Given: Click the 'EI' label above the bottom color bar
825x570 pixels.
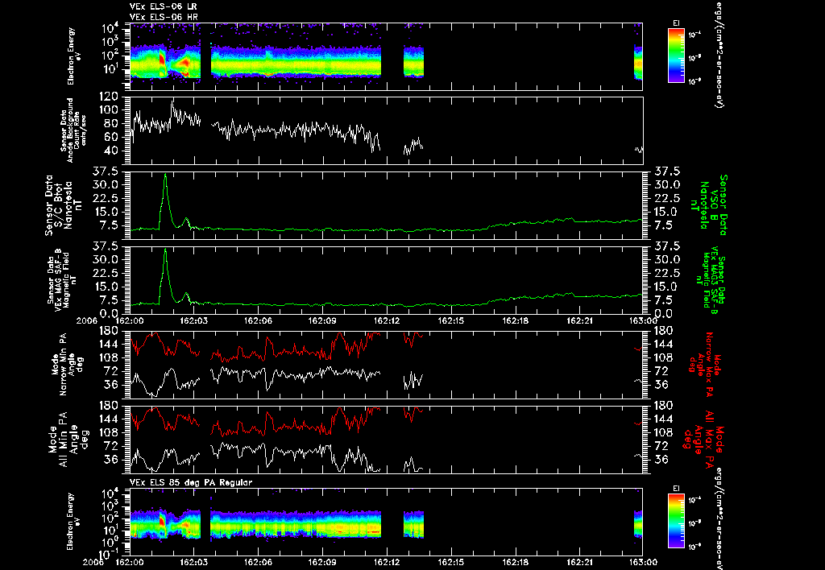Looking at the screenshot, I should click(x=676, y=489).
